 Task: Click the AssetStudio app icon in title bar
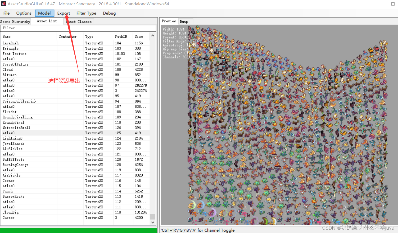pos(4,4)
